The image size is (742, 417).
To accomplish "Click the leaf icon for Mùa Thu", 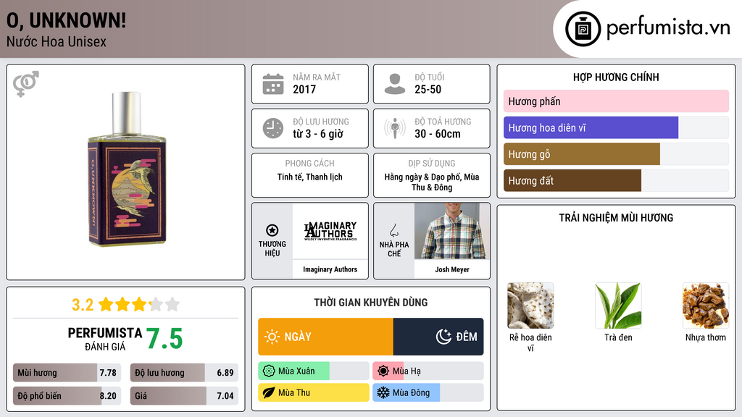I will coord(269,392).
